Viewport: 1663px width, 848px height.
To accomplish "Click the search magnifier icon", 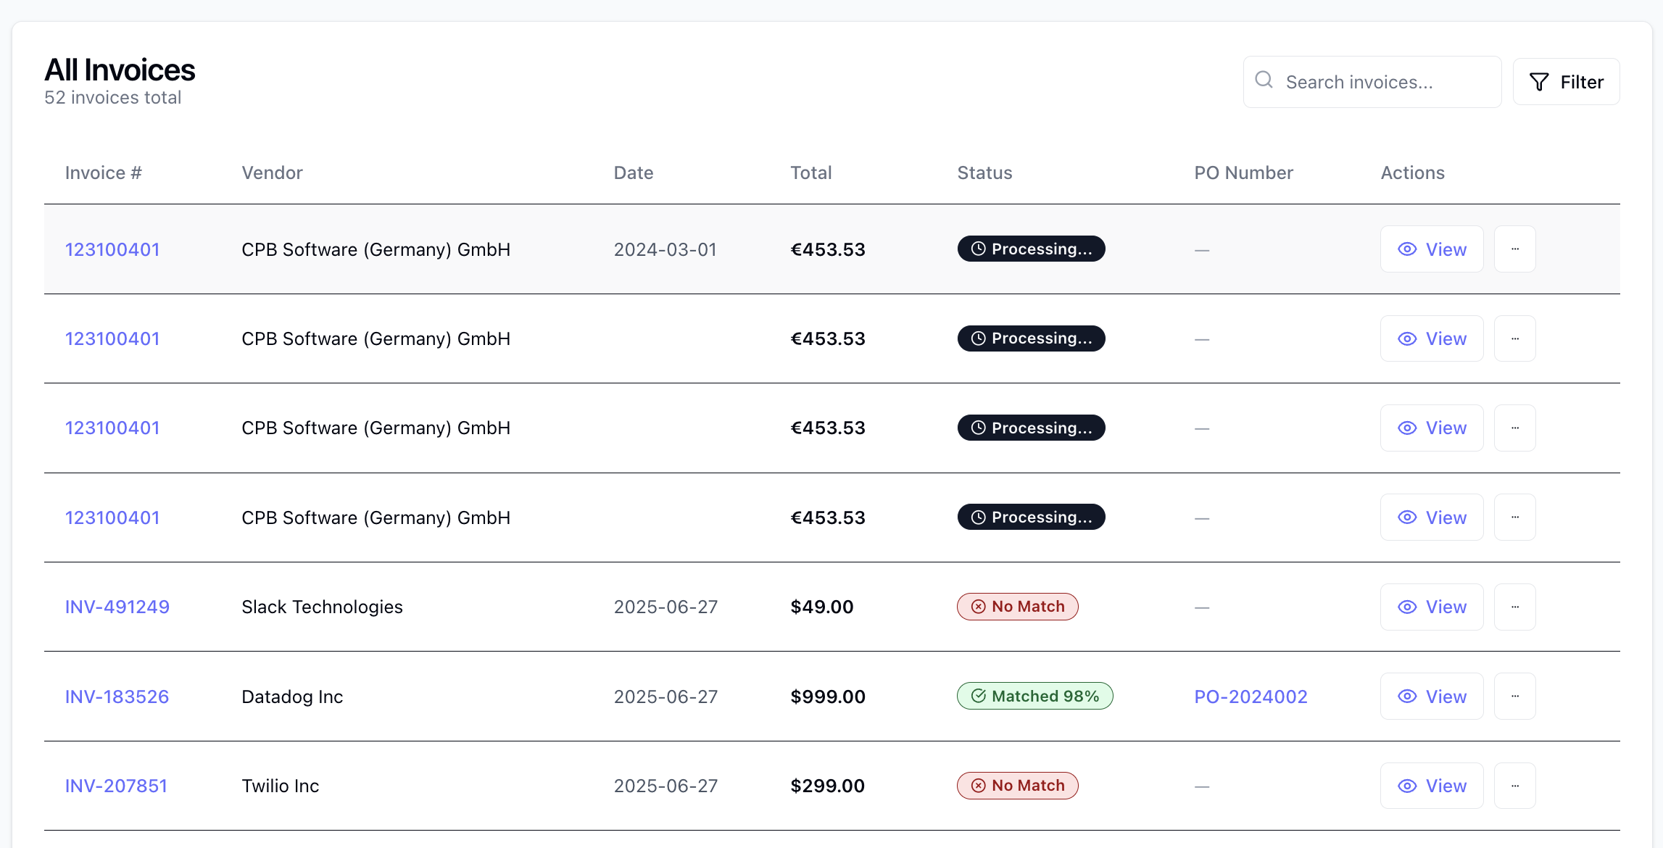I will click(x=1264, y=80).
